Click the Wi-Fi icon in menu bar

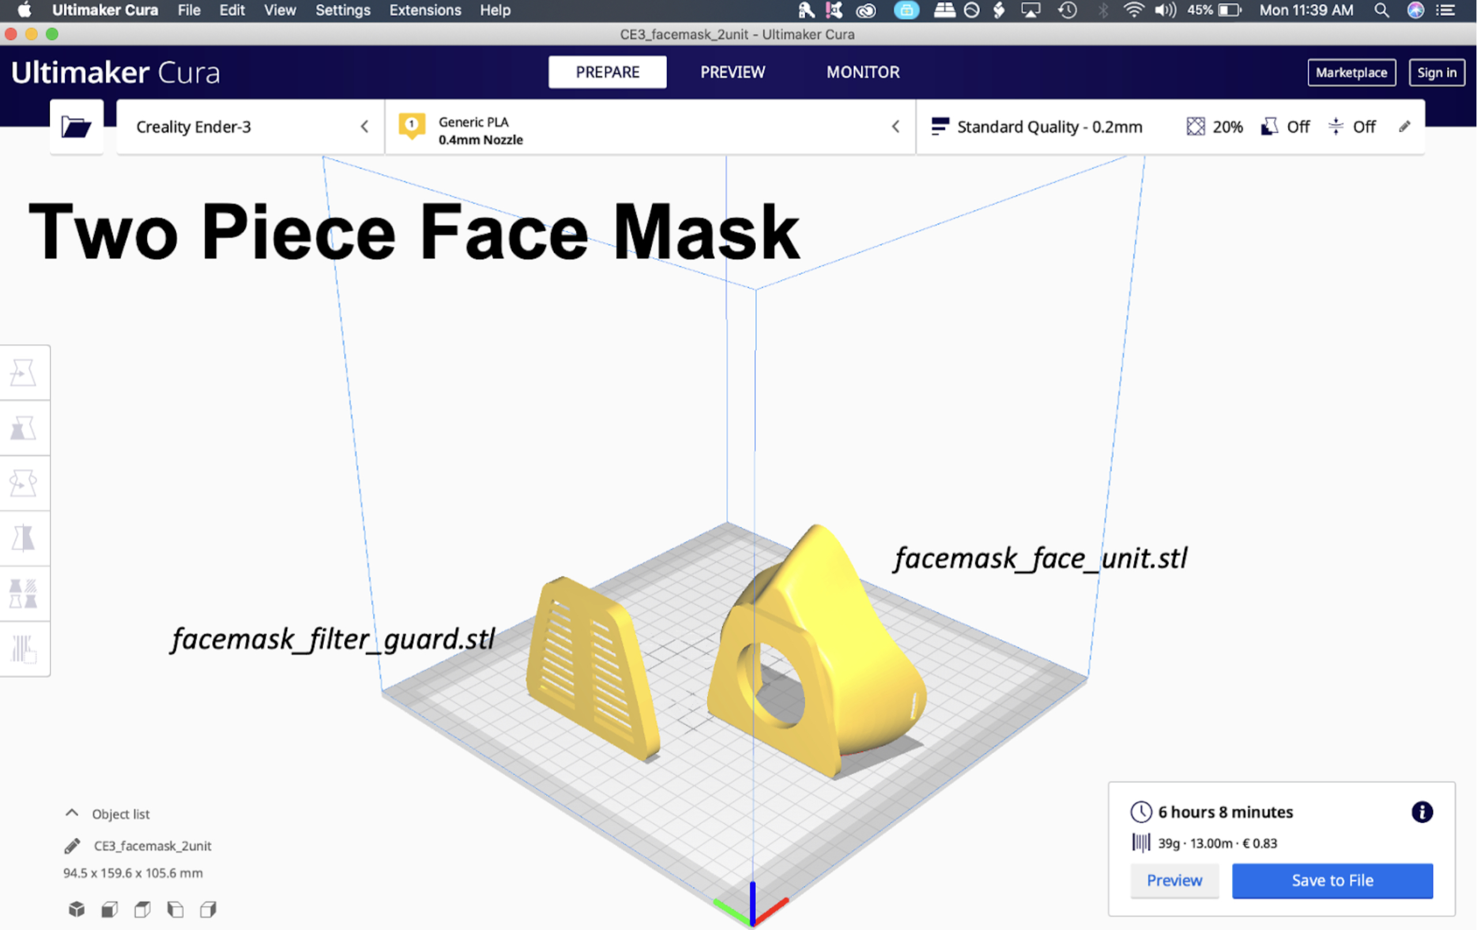coord(1133,10)
